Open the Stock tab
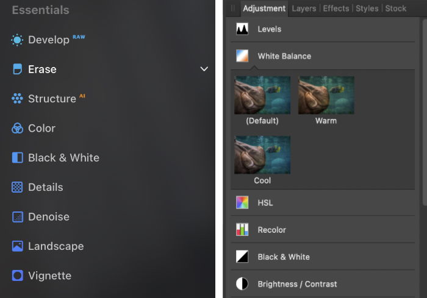Viewport: 427px width, 298px height. click(x=396, y=9)
